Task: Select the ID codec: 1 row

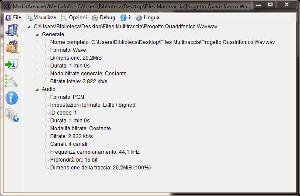Action: click(63, 113)
